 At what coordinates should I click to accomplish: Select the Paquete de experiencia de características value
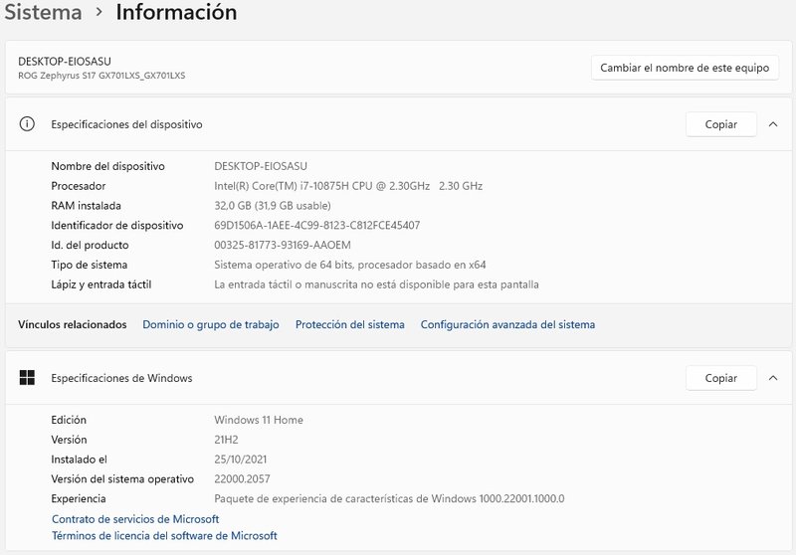tap(389, 498)
